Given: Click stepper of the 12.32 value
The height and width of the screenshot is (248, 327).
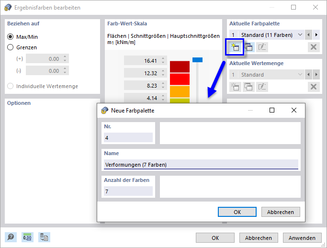Looking at the screenshot, I should click(x=163, y=73).
